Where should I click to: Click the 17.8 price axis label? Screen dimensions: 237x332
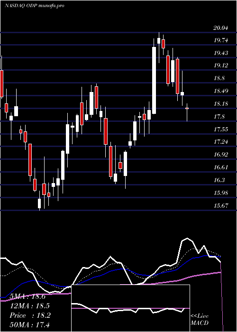pyautogui.click(x=219, y=117)
